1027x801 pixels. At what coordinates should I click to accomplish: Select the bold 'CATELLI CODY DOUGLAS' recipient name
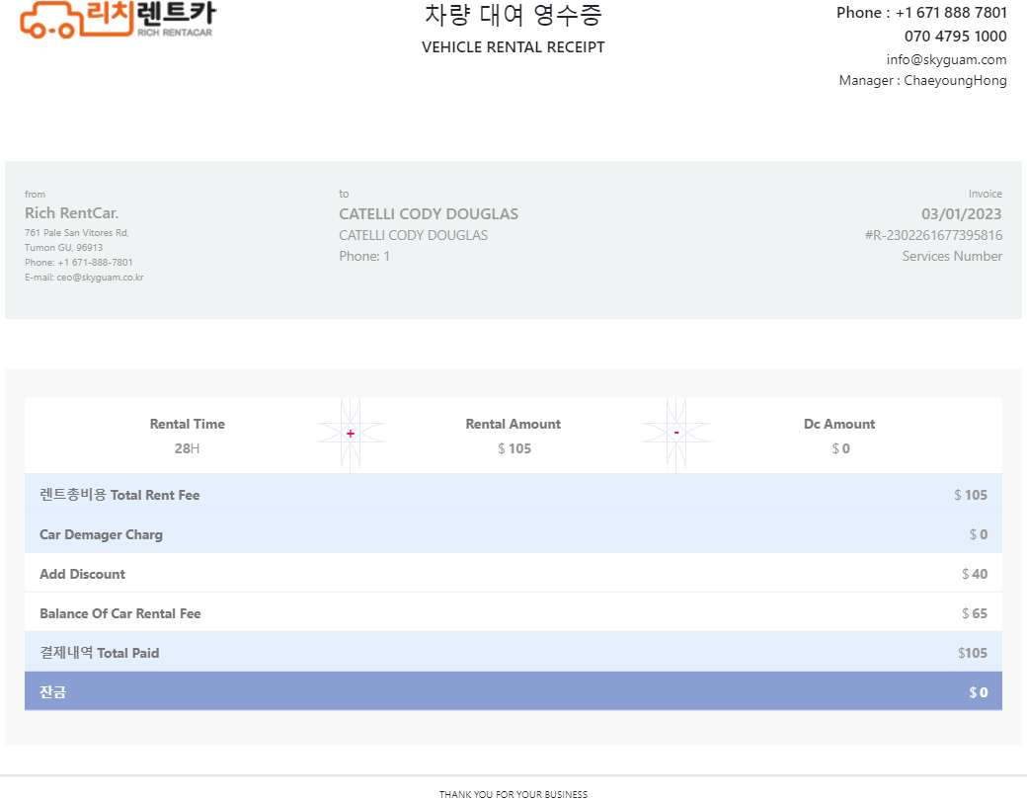click(429, 214)
